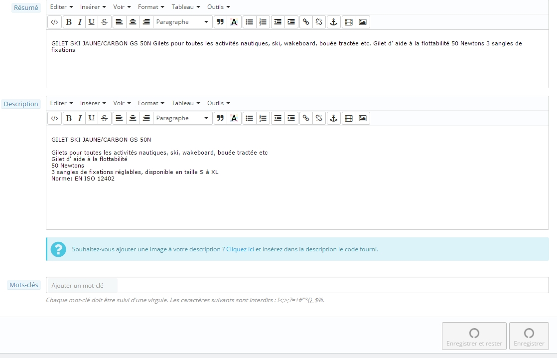This screenshot has width=557, height=358.
Task: Decrease indent in Description editor
Action: click(x=278, y=118)
